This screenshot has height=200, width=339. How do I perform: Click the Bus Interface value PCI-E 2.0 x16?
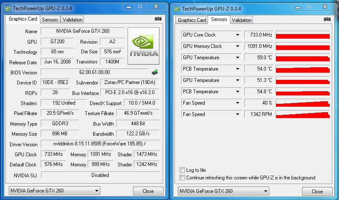click(130, 92)
